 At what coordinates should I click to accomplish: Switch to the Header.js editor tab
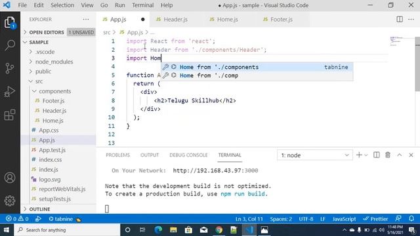[177, 19]
